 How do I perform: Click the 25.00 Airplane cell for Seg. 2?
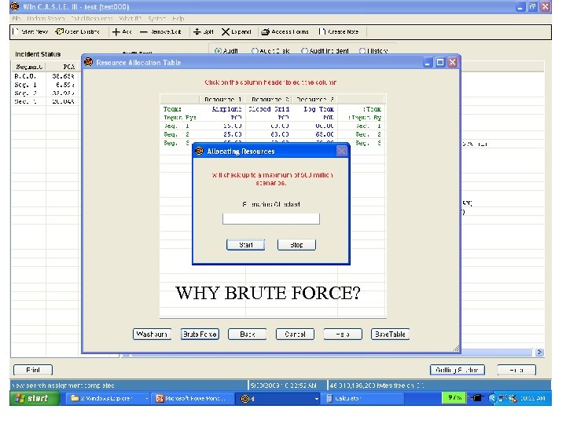pos(233,134)
